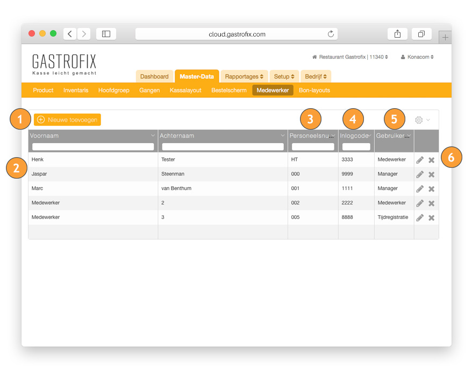Go to the Bon-layouts section
Viewport: 472px width, 374px height.
314,90
